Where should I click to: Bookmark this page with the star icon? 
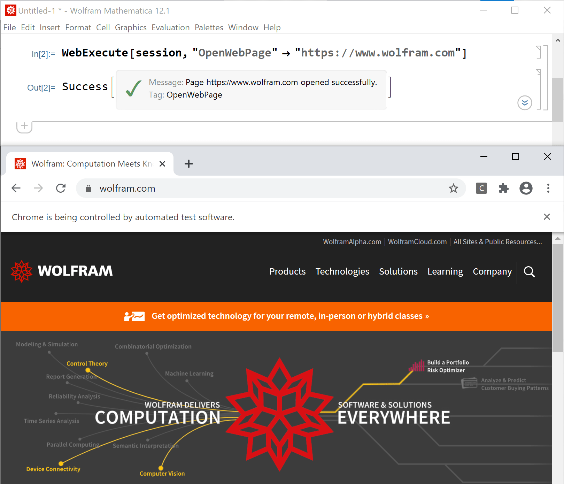click(x=454, y=189)
